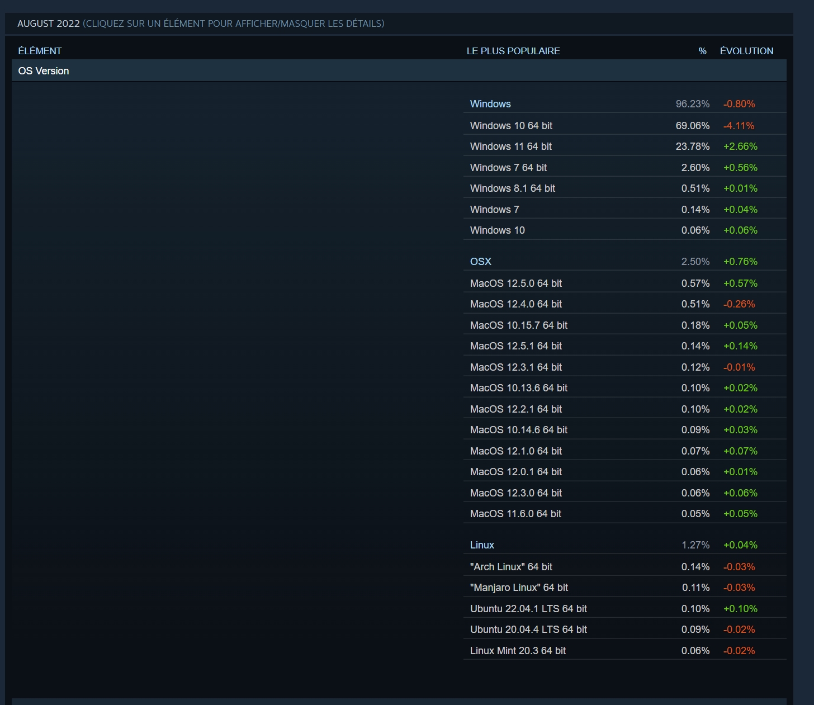Click the MacOS 12.3.0 64 bit label
The image size is (814, 705).
pos(516,493)
